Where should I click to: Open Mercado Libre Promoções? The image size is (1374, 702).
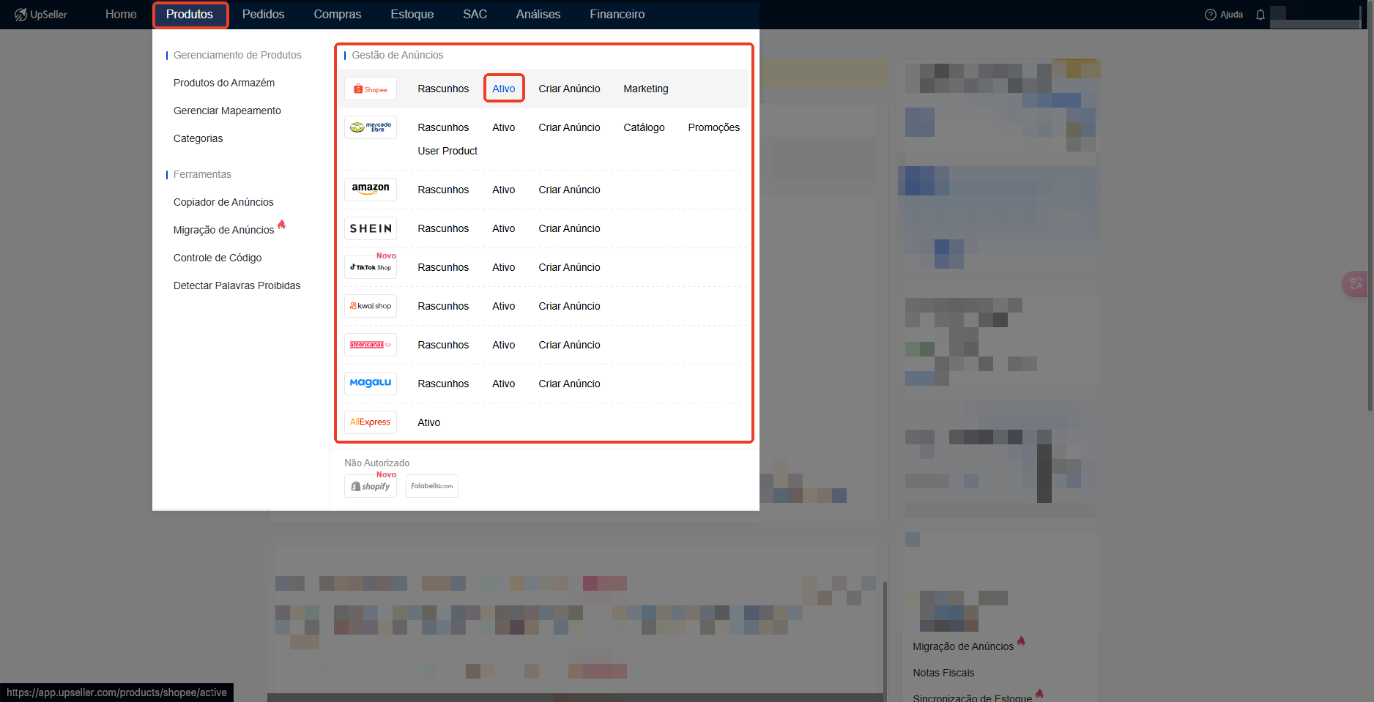(714, 127)
